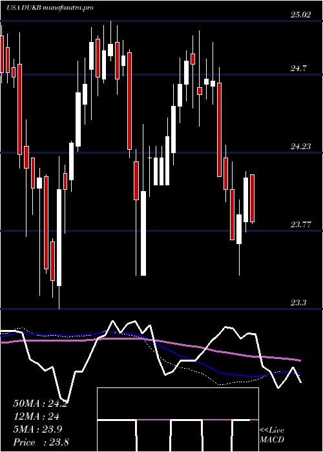Click the '5MA : 23.9' readout

(37, 429)
